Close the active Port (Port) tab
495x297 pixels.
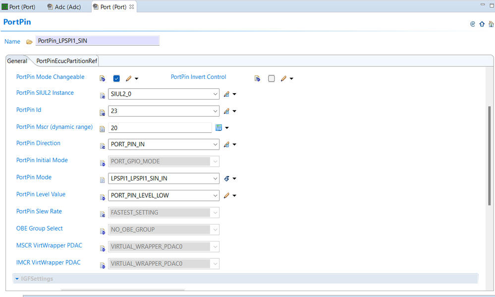(132, 6)
